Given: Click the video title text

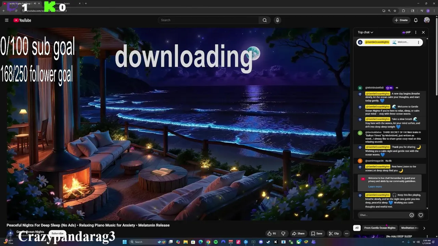Looking at the screenshot, I should click(x=88, y=225).
